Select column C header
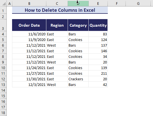This screenshot has width=153, height=116. pyautogui.click(x=57, y=4)
